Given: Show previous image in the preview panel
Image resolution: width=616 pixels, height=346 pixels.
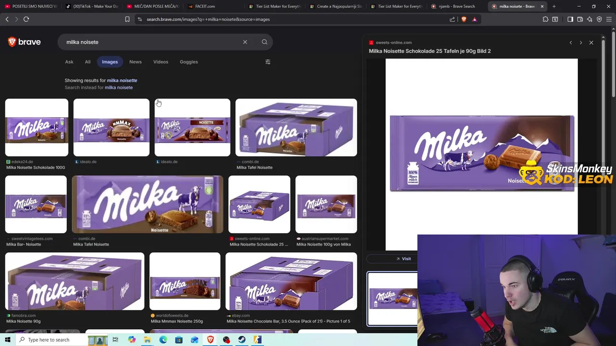Looking at the screenshot, I should (571, 43).
